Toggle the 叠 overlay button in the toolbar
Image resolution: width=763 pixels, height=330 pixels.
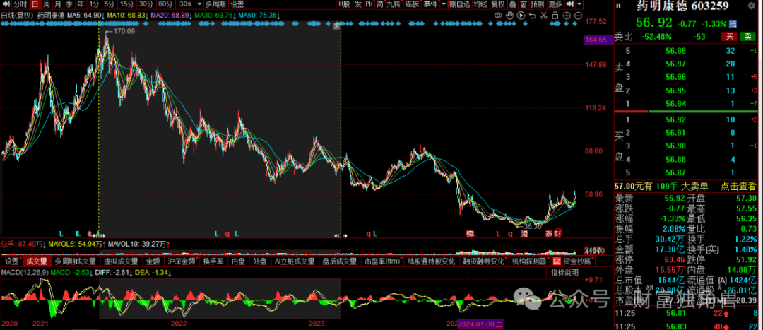[x=511, y=4]
